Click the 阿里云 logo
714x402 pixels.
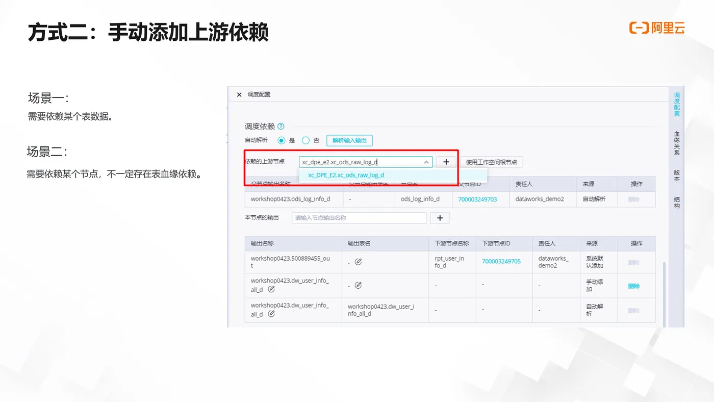point(657,28)
